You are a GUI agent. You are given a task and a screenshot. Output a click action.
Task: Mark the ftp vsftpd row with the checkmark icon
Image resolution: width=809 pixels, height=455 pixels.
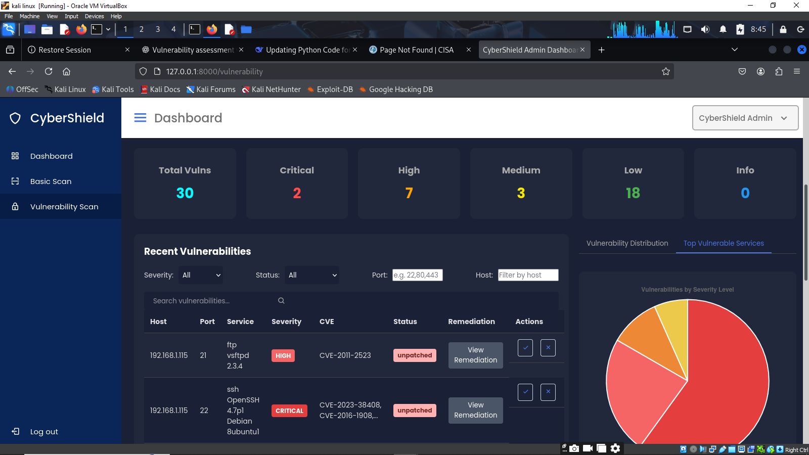(x=525, y=348)
